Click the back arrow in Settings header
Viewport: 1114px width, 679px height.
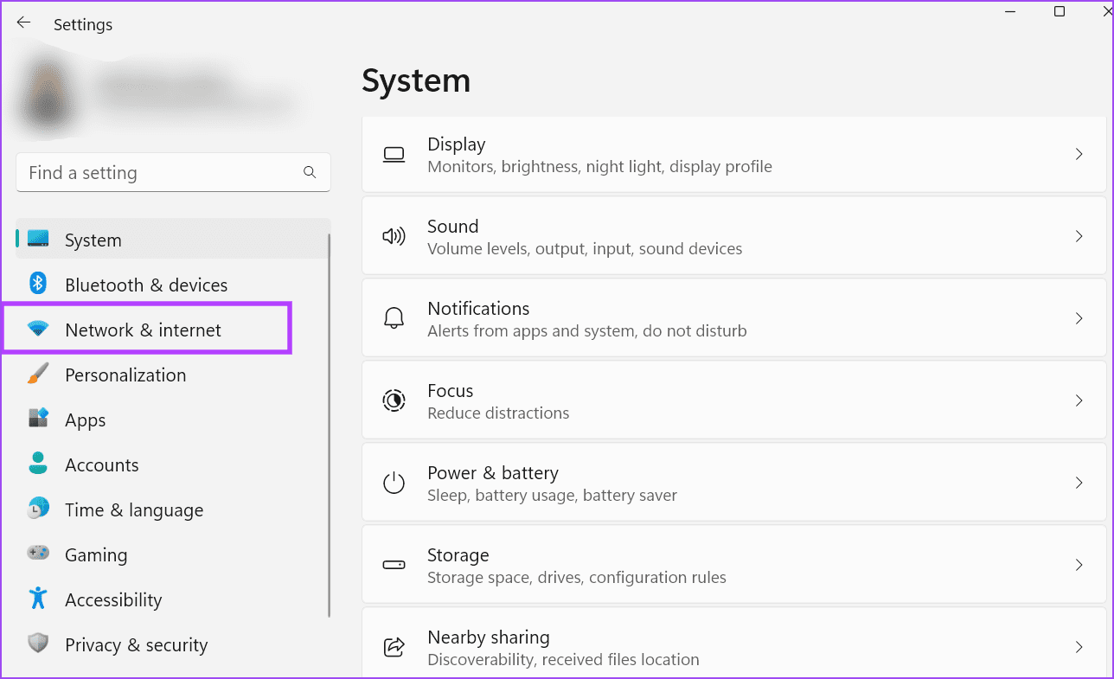pyautogui.click(x=24, y=23)
